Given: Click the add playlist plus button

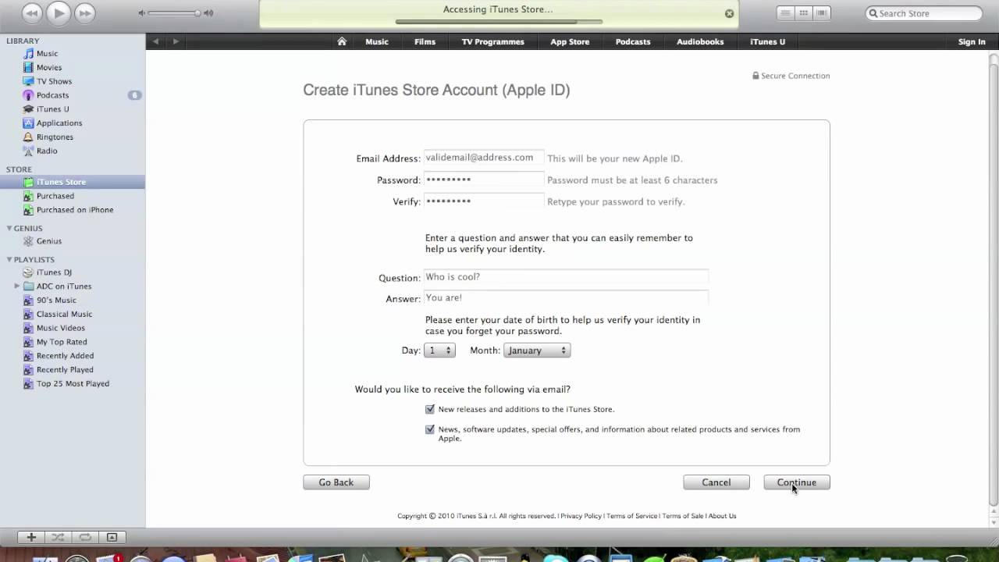Looking at the screenshot, I should pos(31,537).
